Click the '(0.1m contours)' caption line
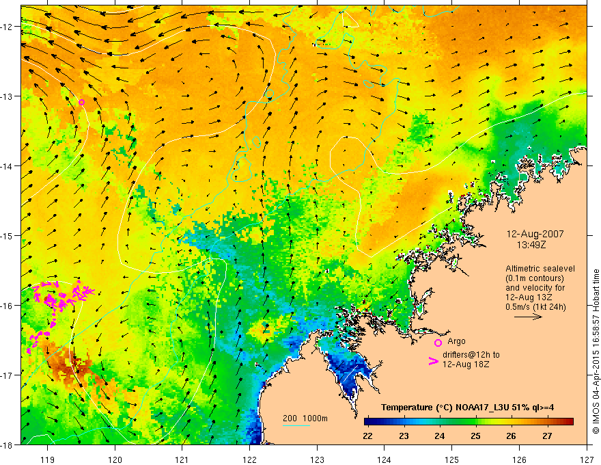This screenshot has height=465, width=601. click(x=535, y=278)
